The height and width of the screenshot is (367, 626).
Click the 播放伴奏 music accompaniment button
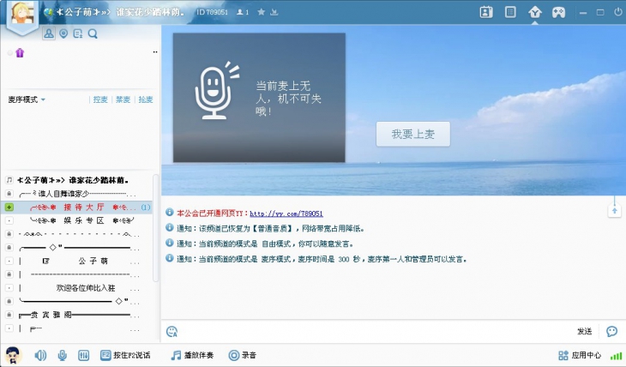pyautogui.click(x=192, y=355)
